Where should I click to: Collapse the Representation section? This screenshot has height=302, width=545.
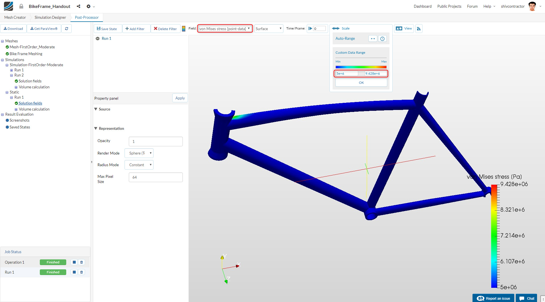coord(96,128)
